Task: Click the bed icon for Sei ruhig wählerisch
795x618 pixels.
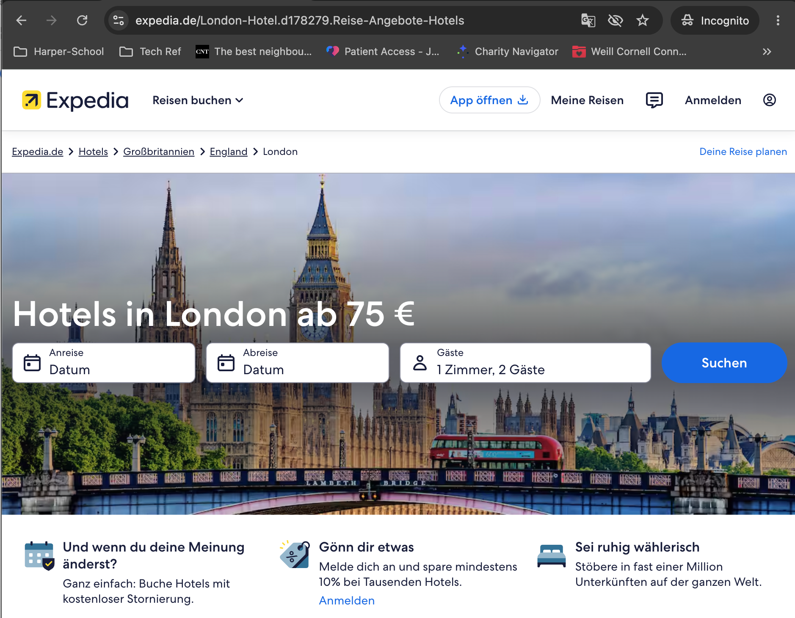Action: [552, 556]
